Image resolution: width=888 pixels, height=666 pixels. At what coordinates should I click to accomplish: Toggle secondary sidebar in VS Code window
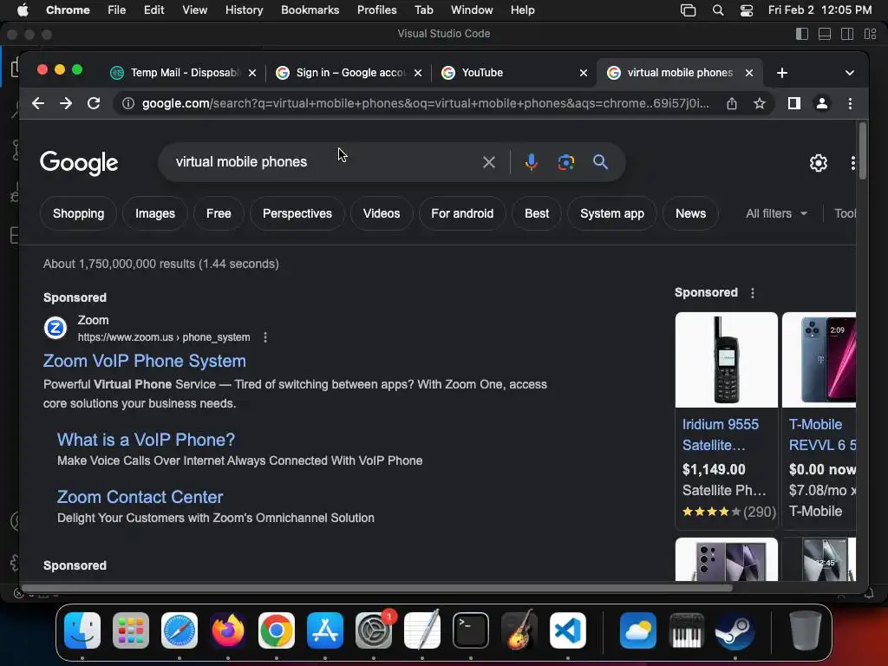point(847,34)
